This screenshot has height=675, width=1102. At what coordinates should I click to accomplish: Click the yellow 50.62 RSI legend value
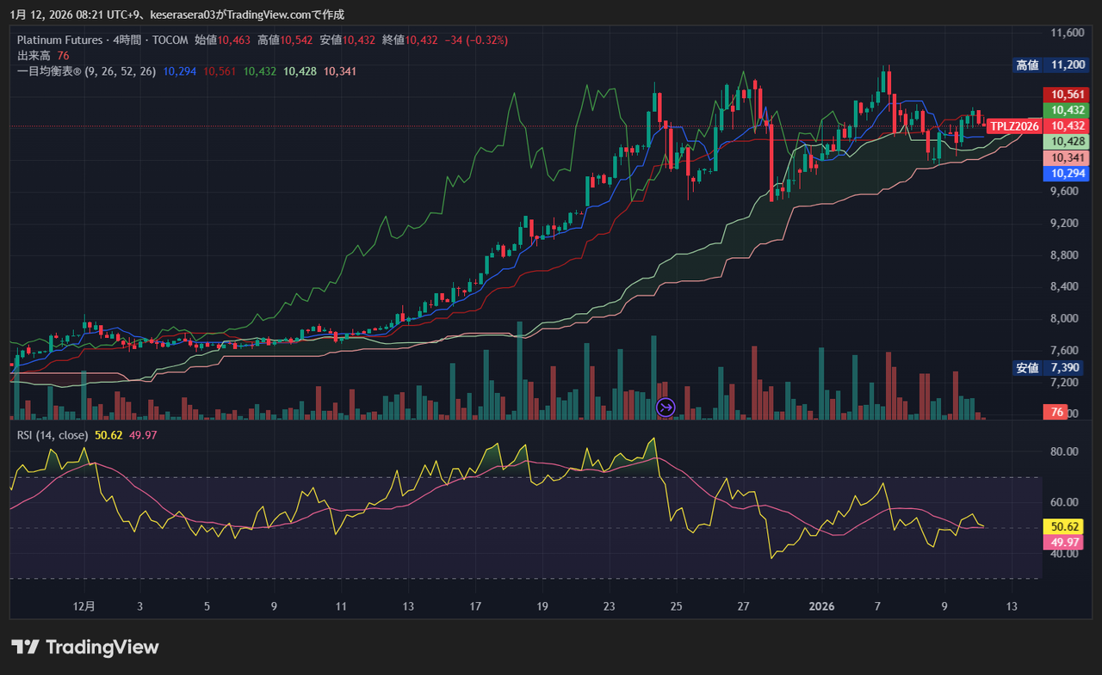pos(108,435)
